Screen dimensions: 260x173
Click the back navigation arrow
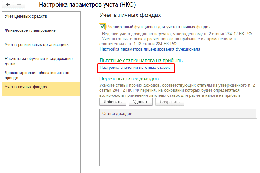tap(8, 5)
